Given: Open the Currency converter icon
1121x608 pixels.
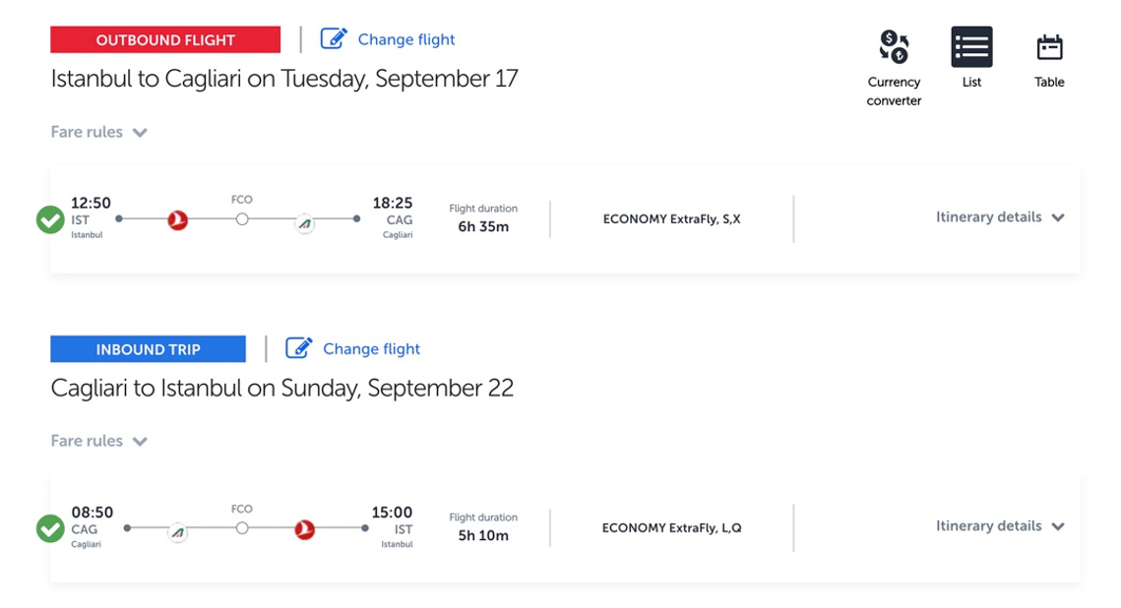Looking at the screenshot, I should coord(894,47).
